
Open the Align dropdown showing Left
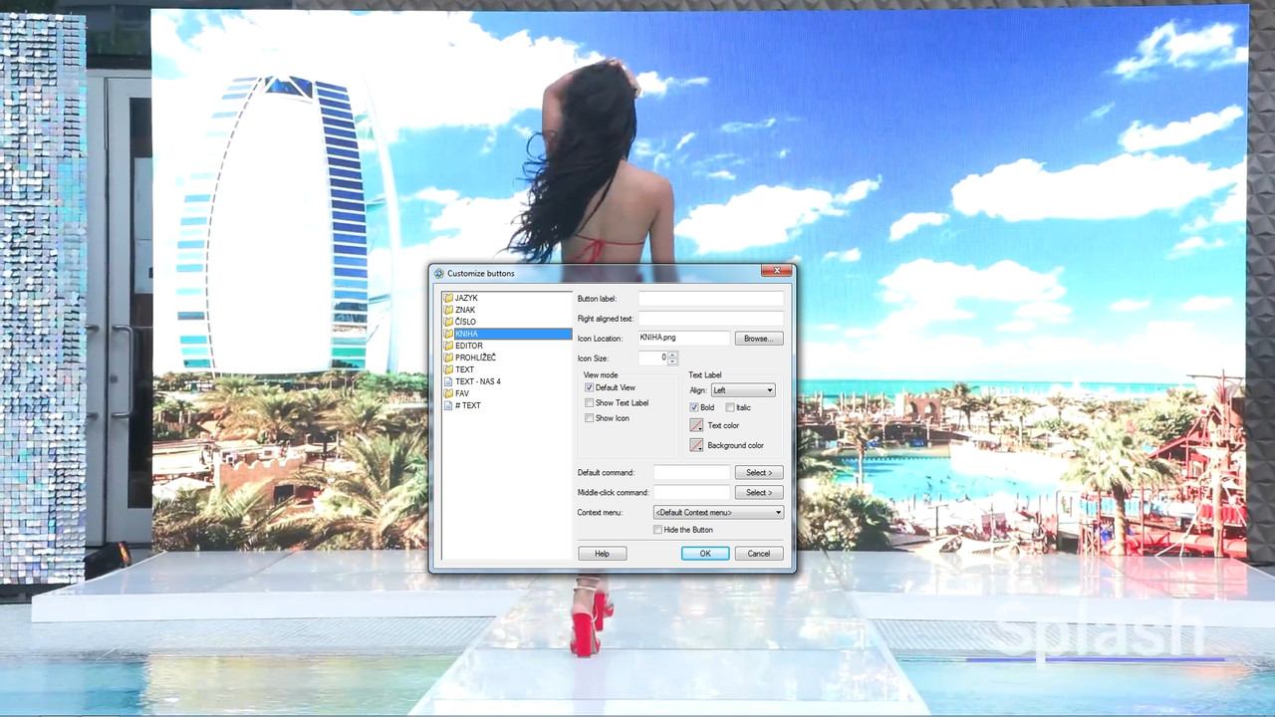(x=743, y=390)
